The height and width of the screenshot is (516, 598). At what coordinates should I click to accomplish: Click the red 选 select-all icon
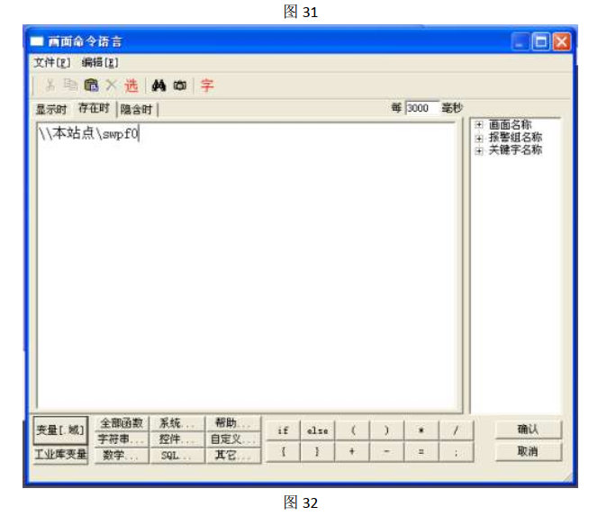click(131, 86)
